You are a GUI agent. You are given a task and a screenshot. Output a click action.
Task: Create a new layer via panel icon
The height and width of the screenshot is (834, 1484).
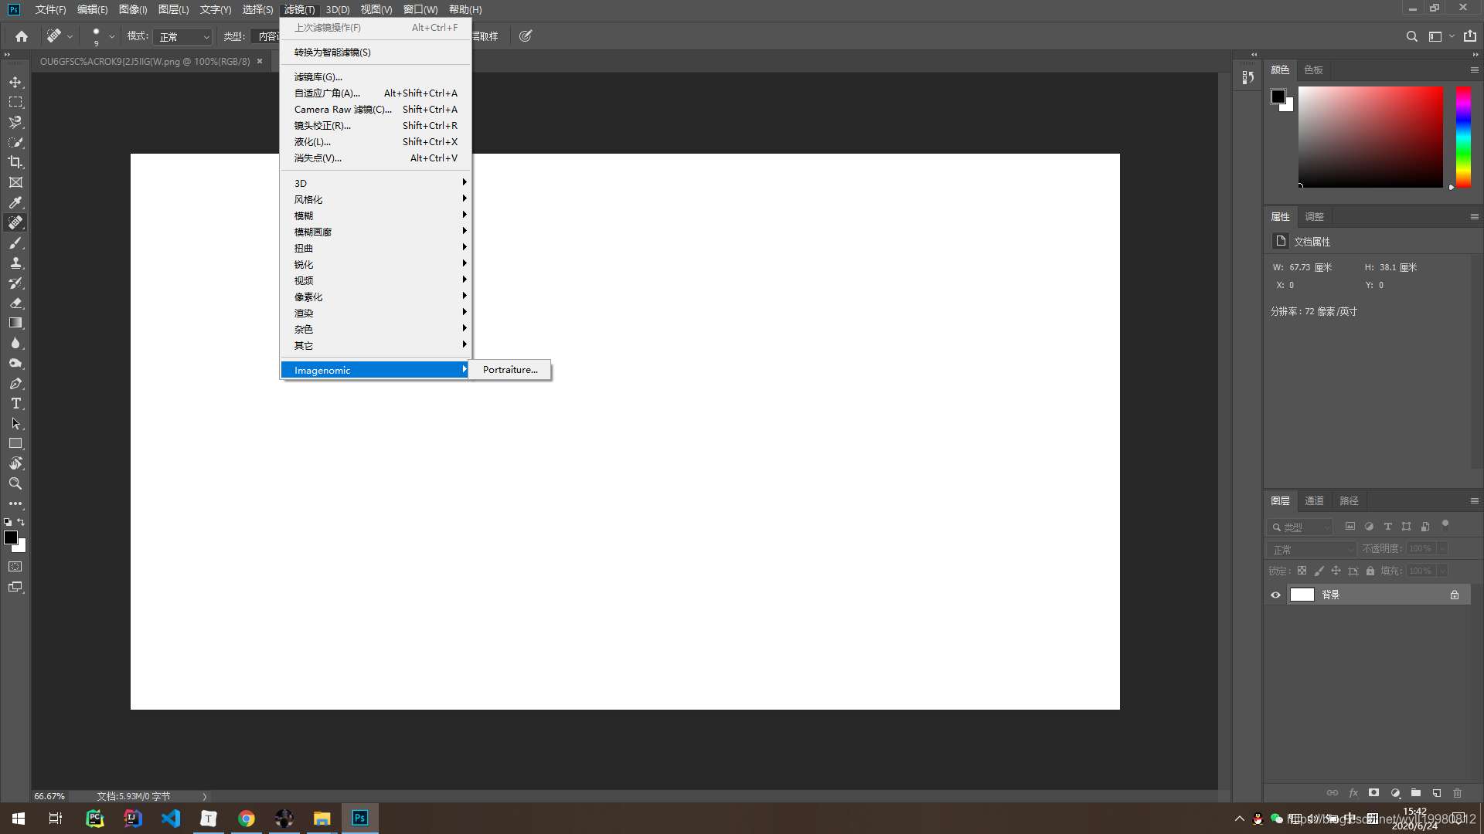pyautogui.click(x=1436, y=793)
